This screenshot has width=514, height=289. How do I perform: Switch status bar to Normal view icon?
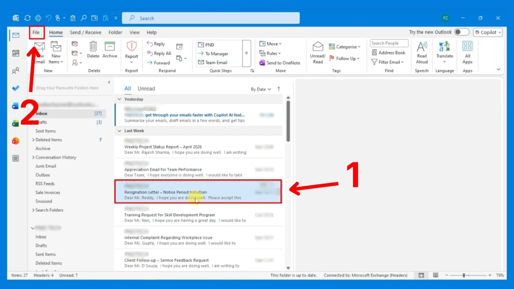tap(421, 275)
